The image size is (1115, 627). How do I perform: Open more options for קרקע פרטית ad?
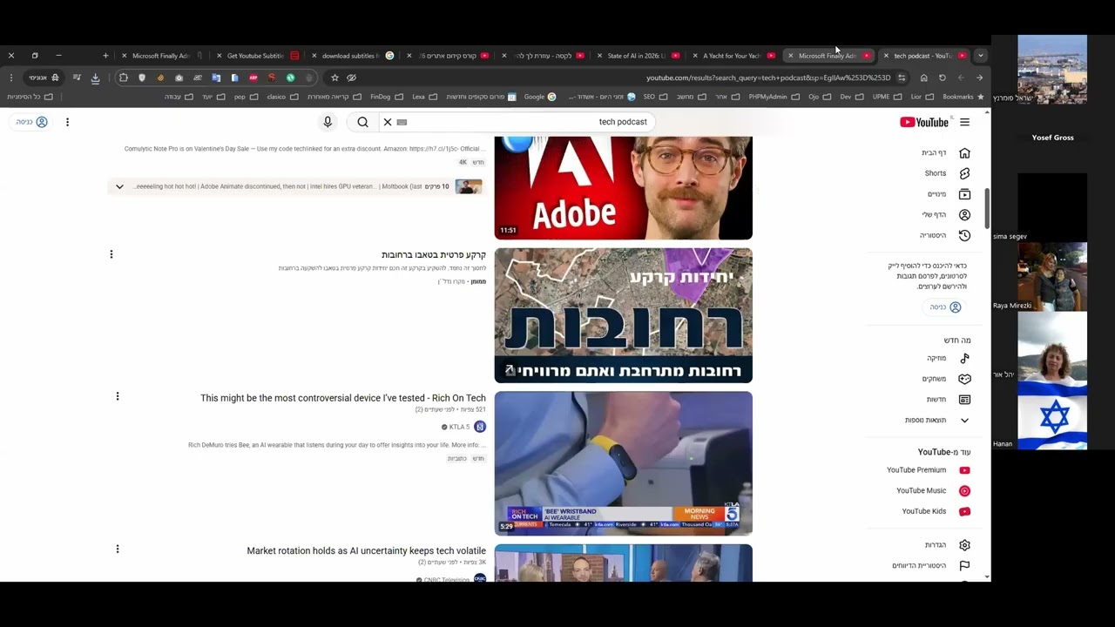click(x=111, y=254)
